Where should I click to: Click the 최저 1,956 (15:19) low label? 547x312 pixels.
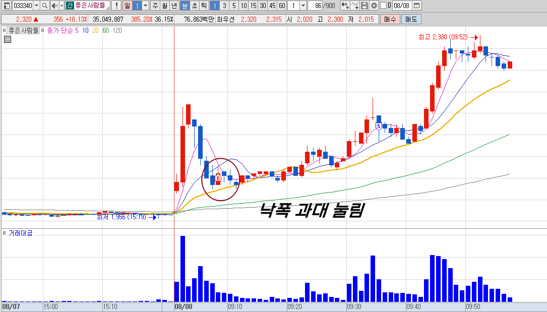pyautogui.click(x=121, y=217)
